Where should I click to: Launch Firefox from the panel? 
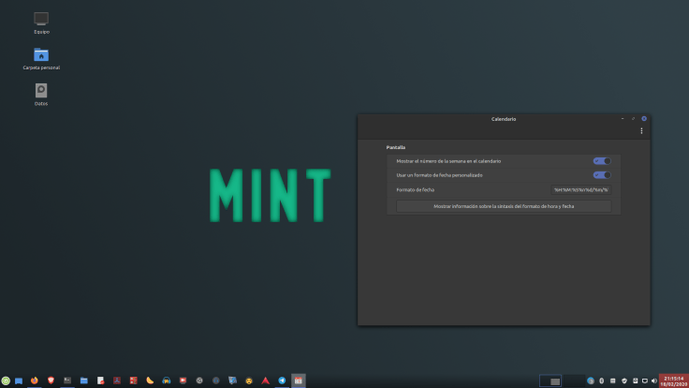35,381
